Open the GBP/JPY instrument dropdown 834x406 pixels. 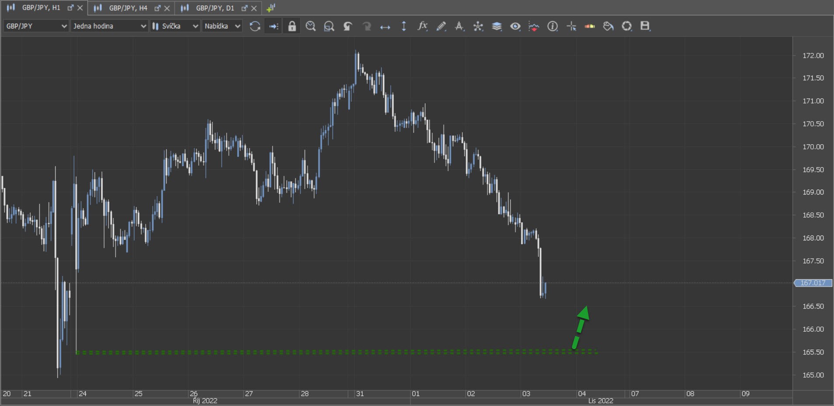click(36, 26)
